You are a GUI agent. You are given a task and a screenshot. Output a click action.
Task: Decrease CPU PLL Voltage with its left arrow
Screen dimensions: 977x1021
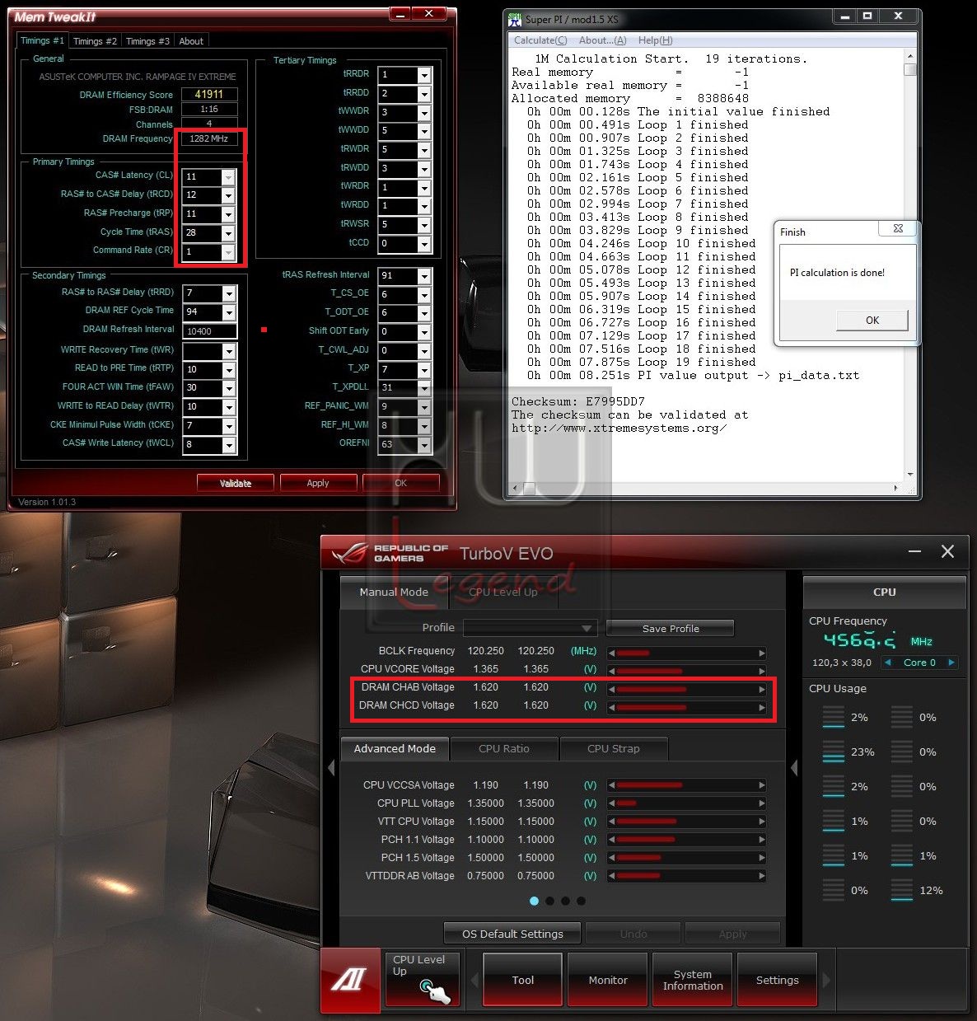tap(612, 803)
